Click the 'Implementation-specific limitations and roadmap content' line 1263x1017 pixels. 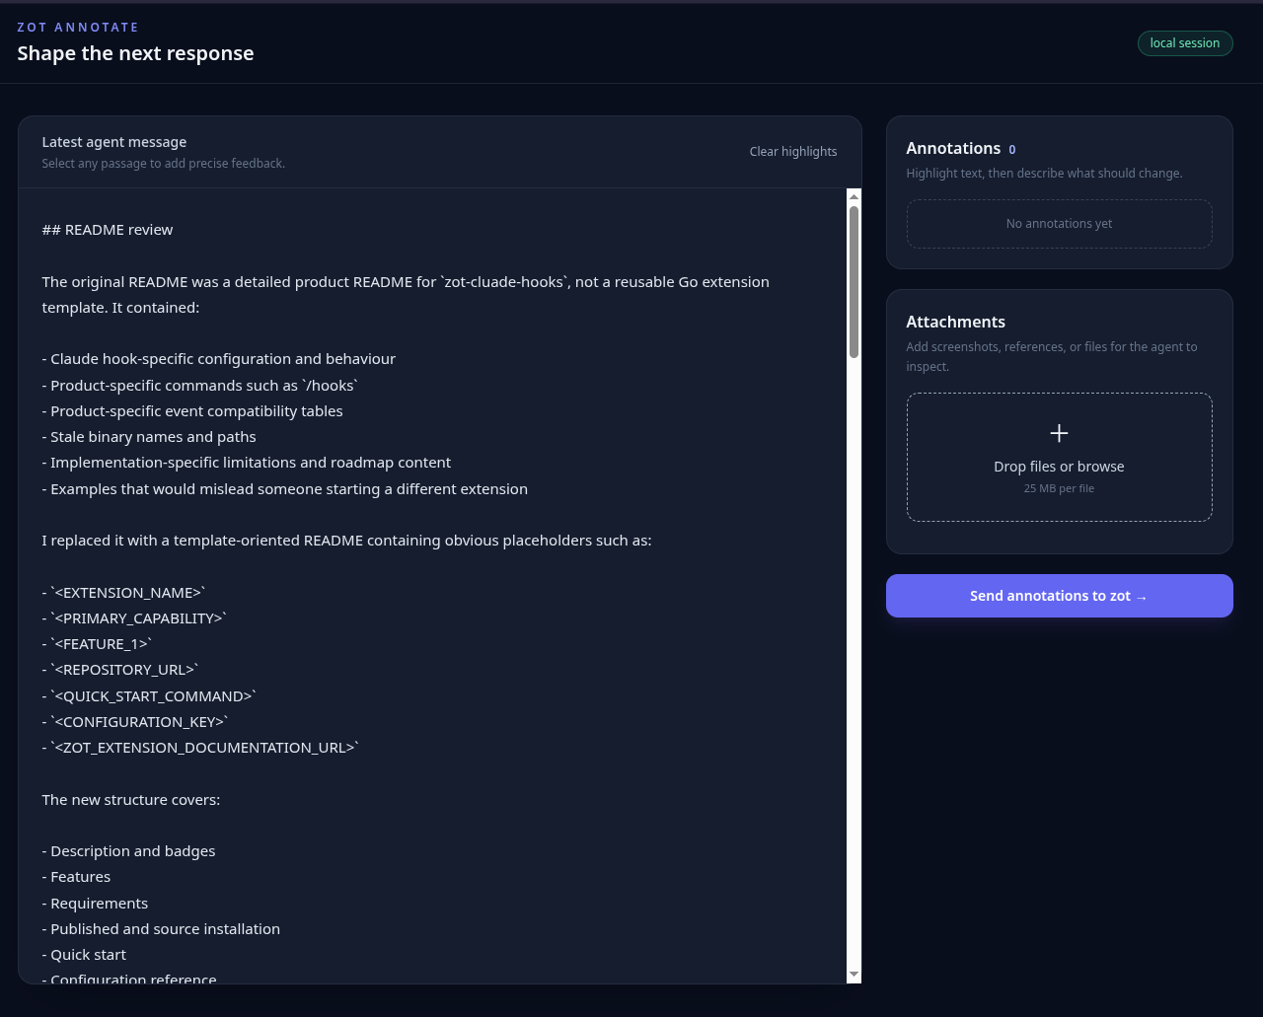(247, 463)
